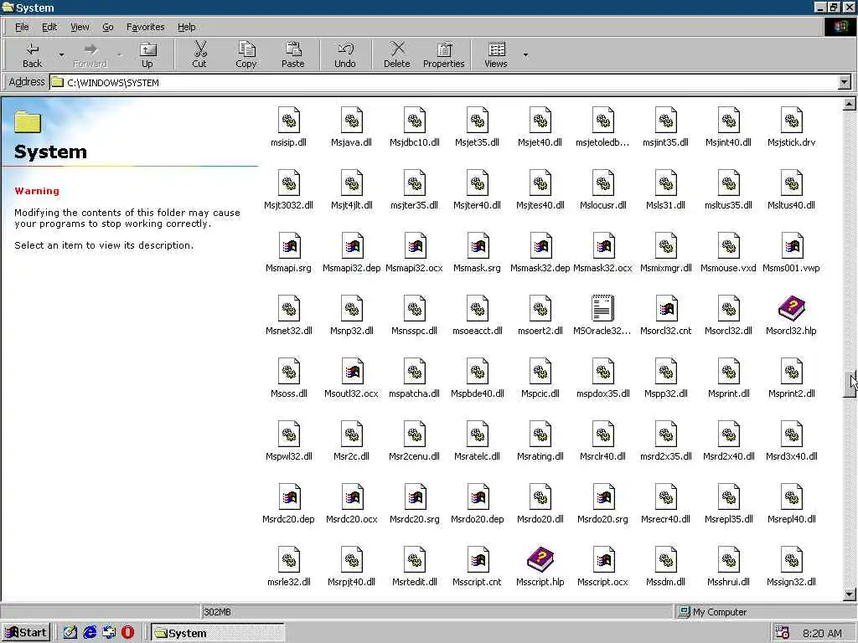Select the Msjstick.drv file
The height and width of the screenshot is (643, 858).
(791, 127)
